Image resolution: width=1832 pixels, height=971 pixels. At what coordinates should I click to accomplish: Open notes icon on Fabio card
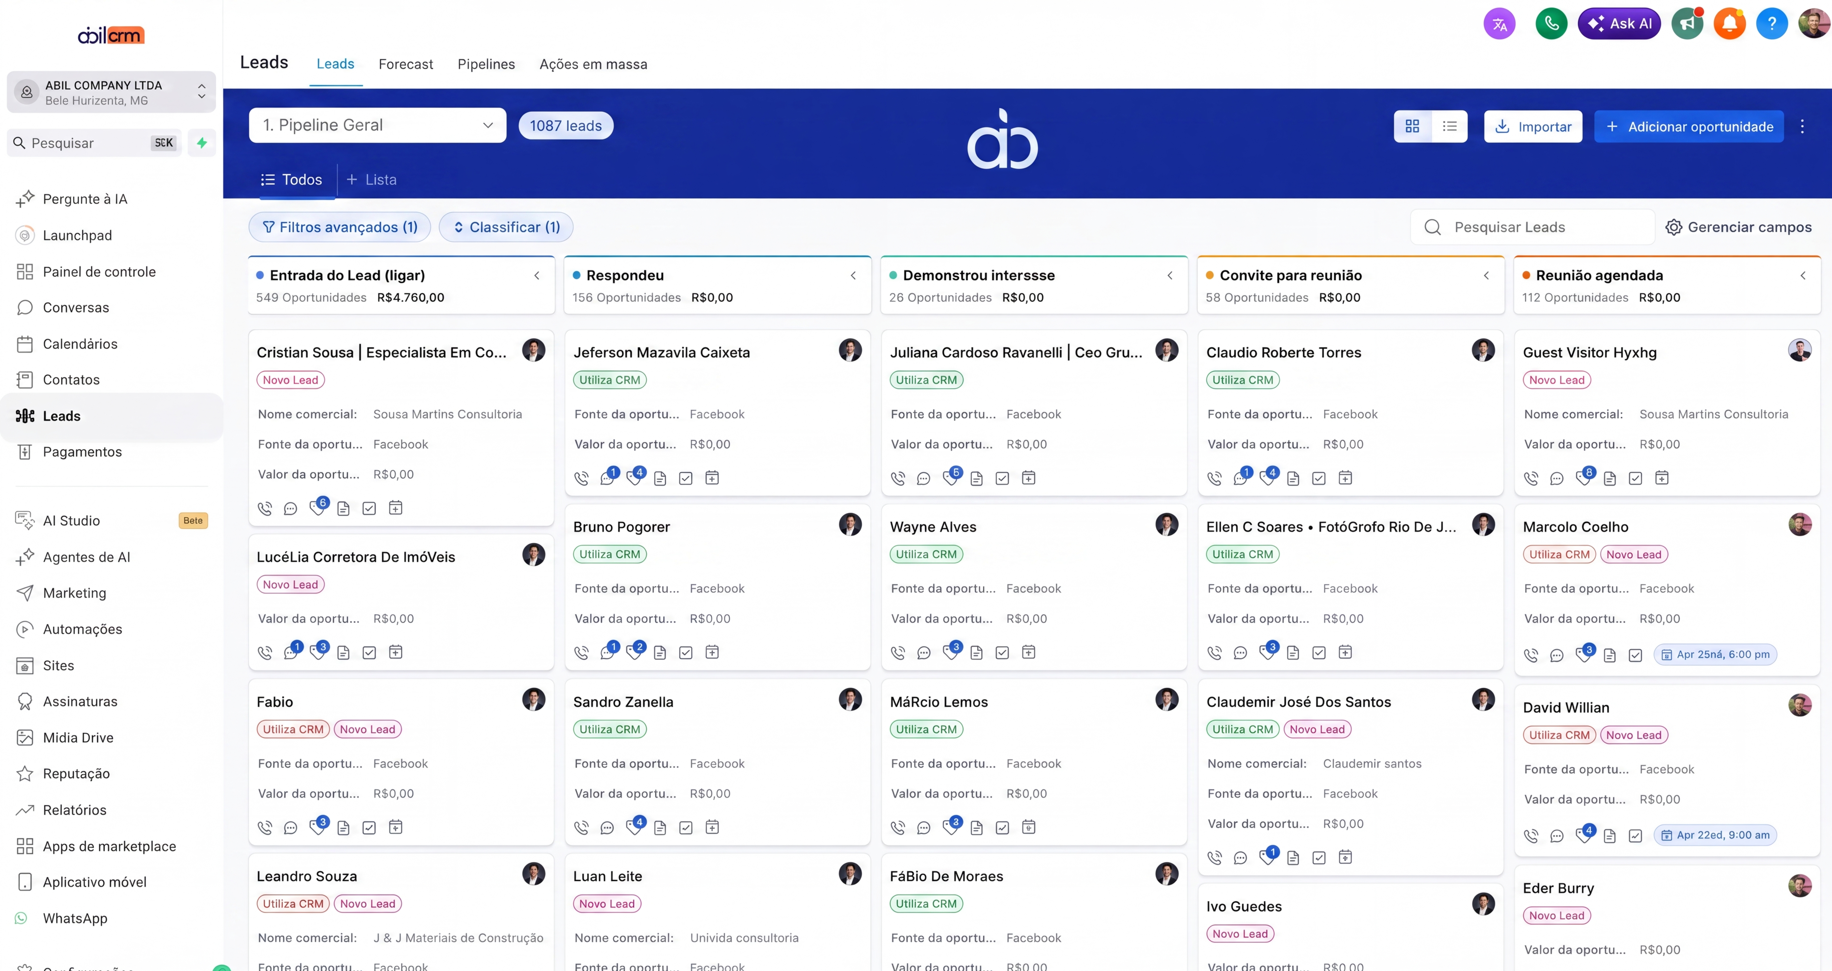pos(344,827)
